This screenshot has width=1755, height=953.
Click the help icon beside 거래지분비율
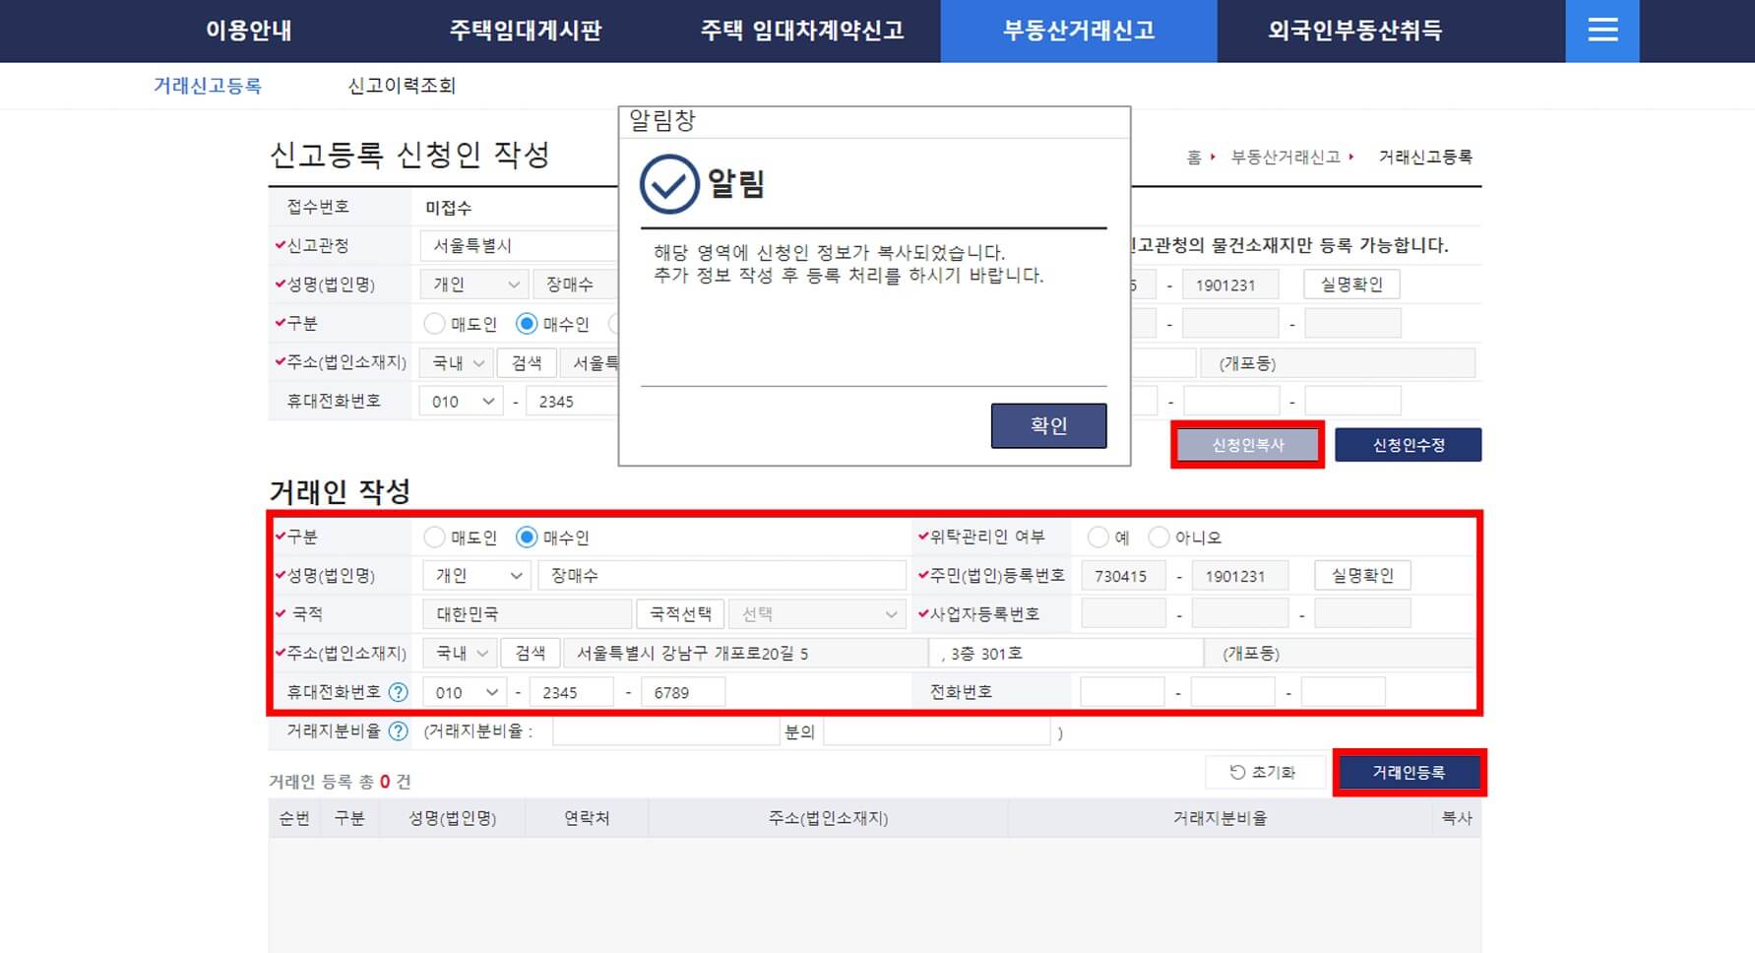[x=398, y=731]
